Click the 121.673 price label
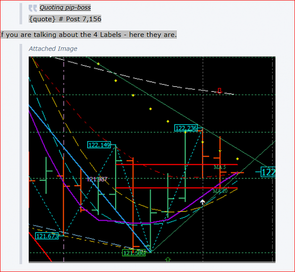This screenshot has width=295, height=272. (47, 236)
